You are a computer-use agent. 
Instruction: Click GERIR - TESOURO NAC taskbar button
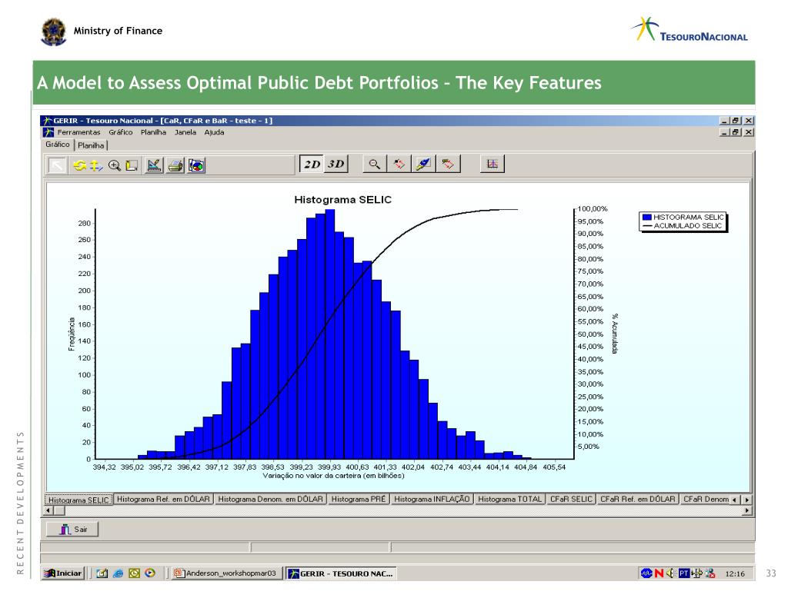click(x=341, y=573)
